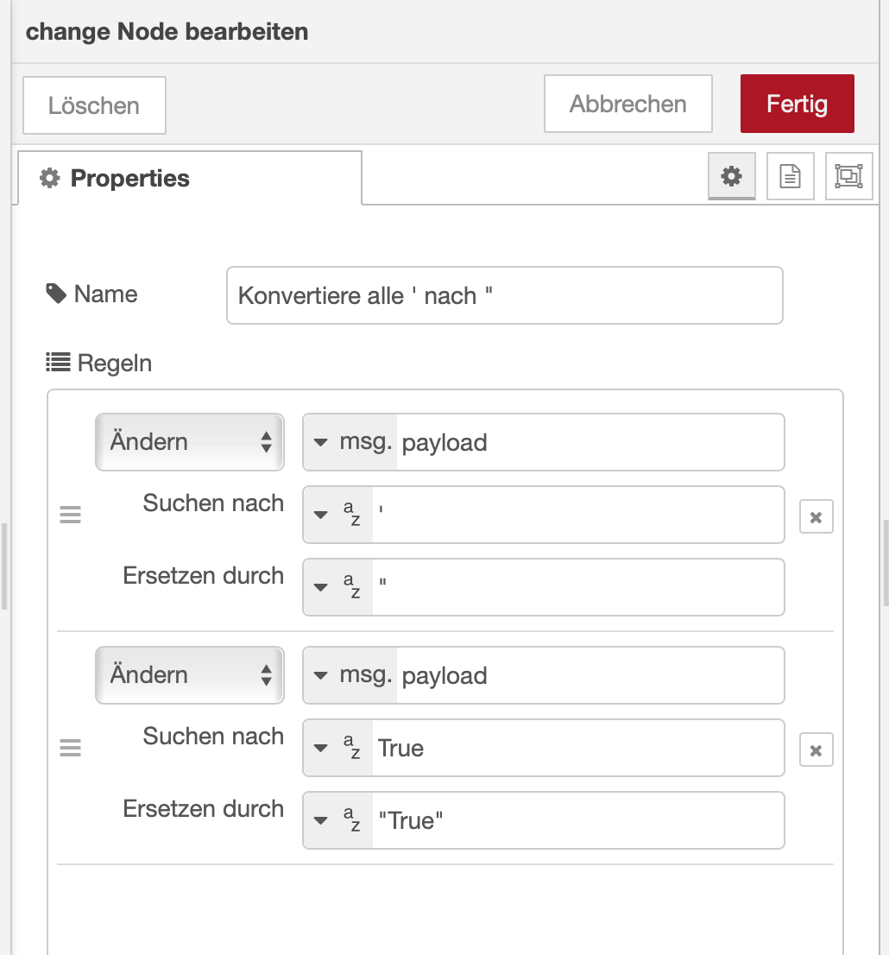Open node description document icon
This screenshot has width=889, height=955.
(x=790, y=176)
